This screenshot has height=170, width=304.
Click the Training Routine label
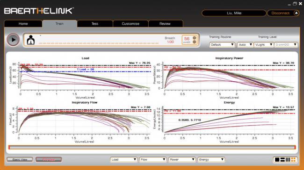click(x=220, y=37)
